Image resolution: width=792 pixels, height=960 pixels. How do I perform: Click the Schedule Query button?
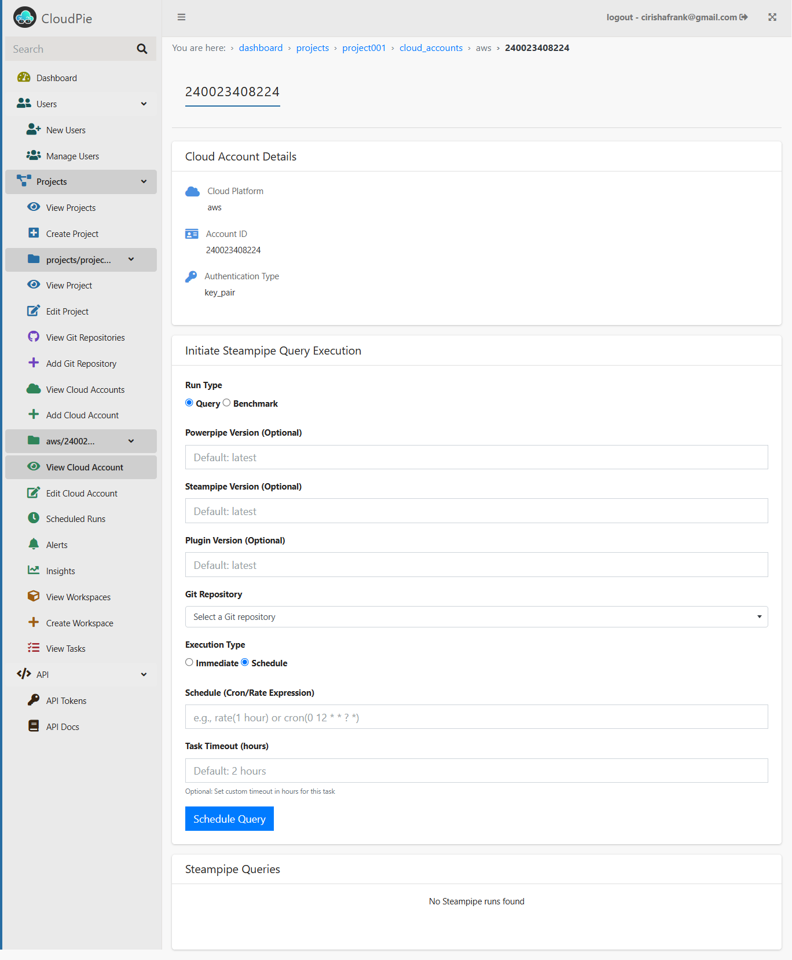point(229,819)
